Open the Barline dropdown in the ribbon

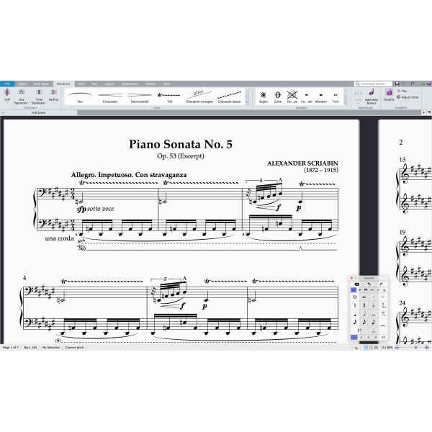[x=53, y=96]
